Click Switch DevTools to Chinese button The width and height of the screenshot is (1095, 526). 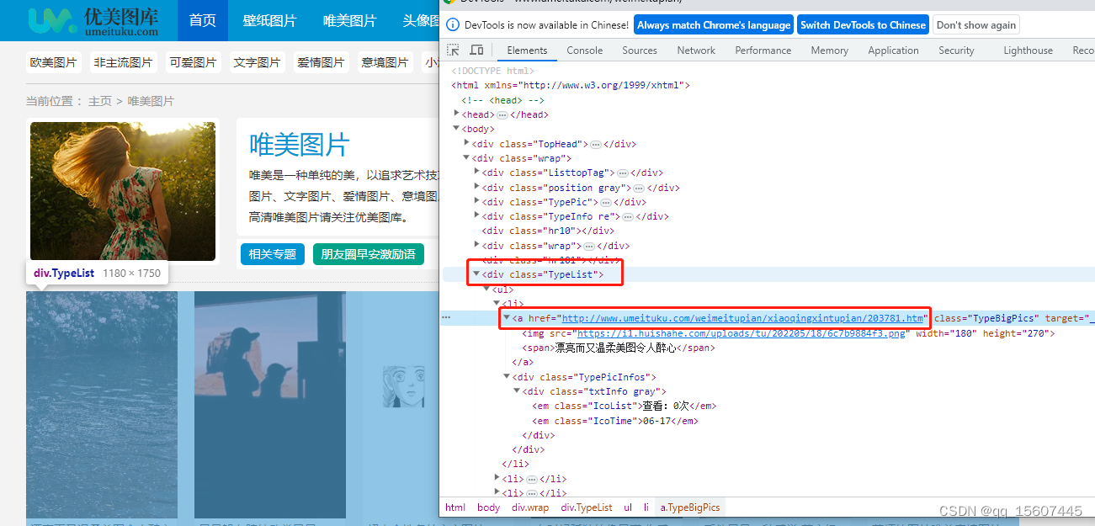pos(863,25)
